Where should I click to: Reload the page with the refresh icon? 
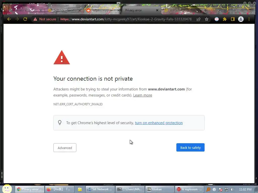pos(25,19)
